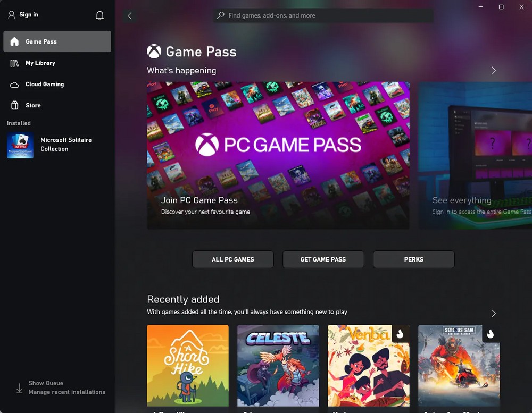532x413 pixels.
Task: Click the Xbox logo beside Game Pass heading
Action: (154, 52)
